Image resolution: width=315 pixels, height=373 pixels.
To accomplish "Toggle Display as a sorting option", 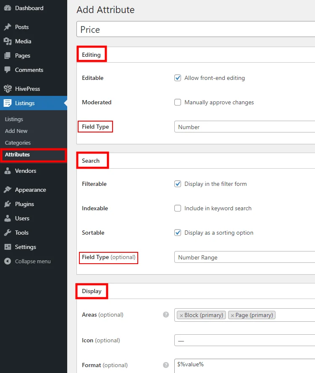I will point(178,233).
